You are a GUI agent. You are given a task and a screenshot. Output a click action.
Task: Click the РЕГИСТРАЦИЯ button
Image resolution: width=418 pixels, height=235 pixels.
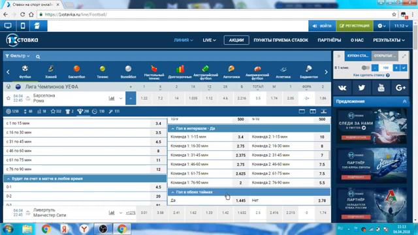click(x=354, y=26)
